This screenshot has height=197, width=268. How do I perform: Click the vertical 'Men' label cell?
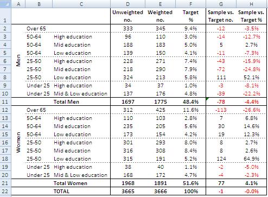click(x=18, y=61)
